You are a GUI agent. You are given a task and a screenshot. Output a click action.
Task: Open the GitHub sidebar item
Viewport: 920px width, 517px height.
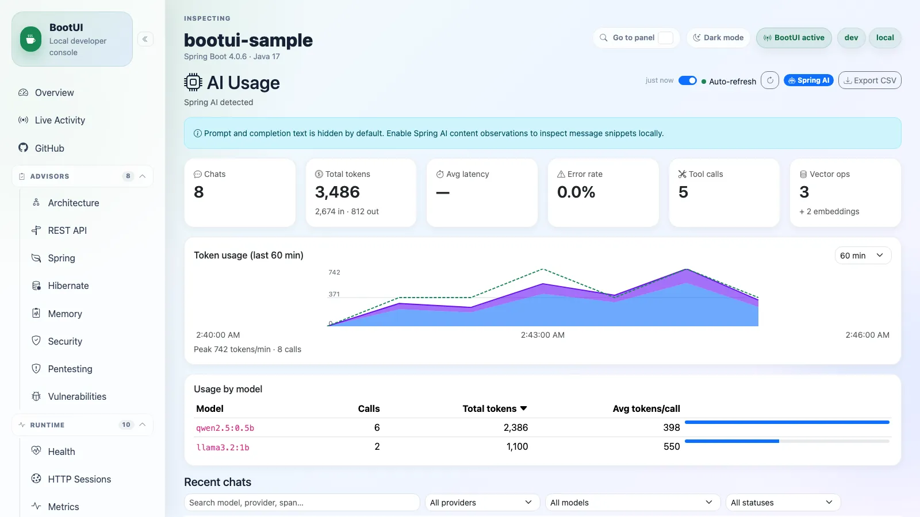pos(82,148)
